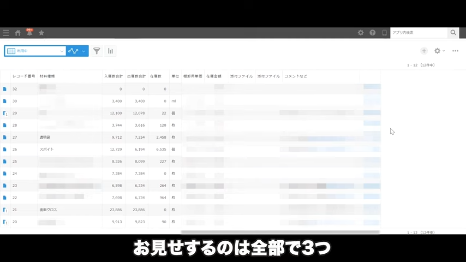Image resolution: width=466 pixels, height=262 pixels.
Task: Open record 21 detail icon
Action: coord(5,210)
